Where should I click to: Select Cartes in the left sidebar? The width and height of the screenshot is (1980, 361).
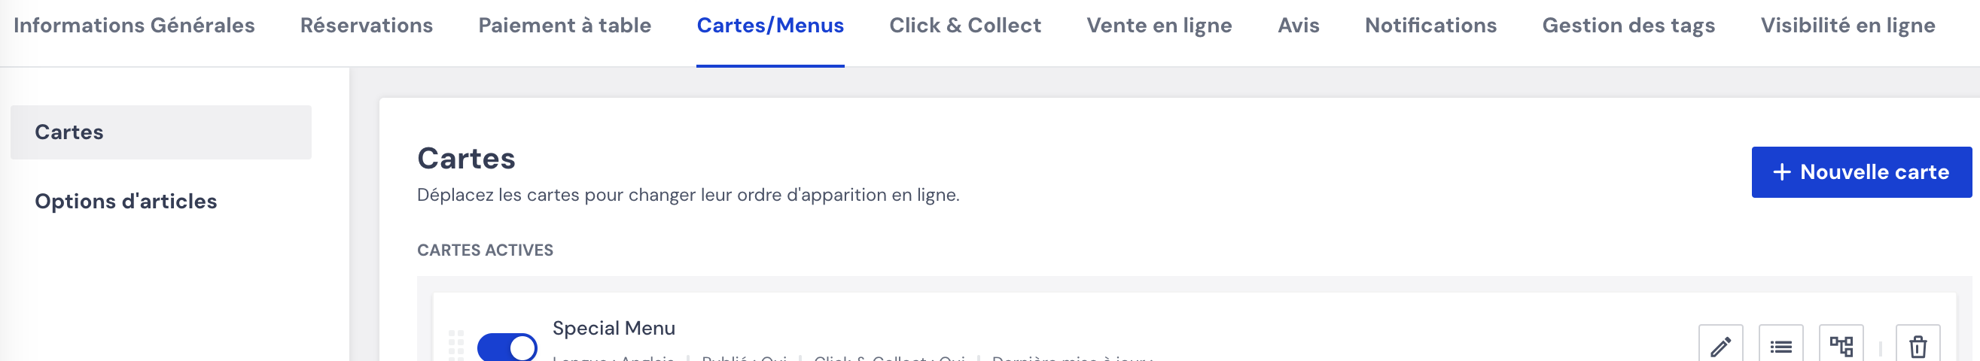pos(160,132)
